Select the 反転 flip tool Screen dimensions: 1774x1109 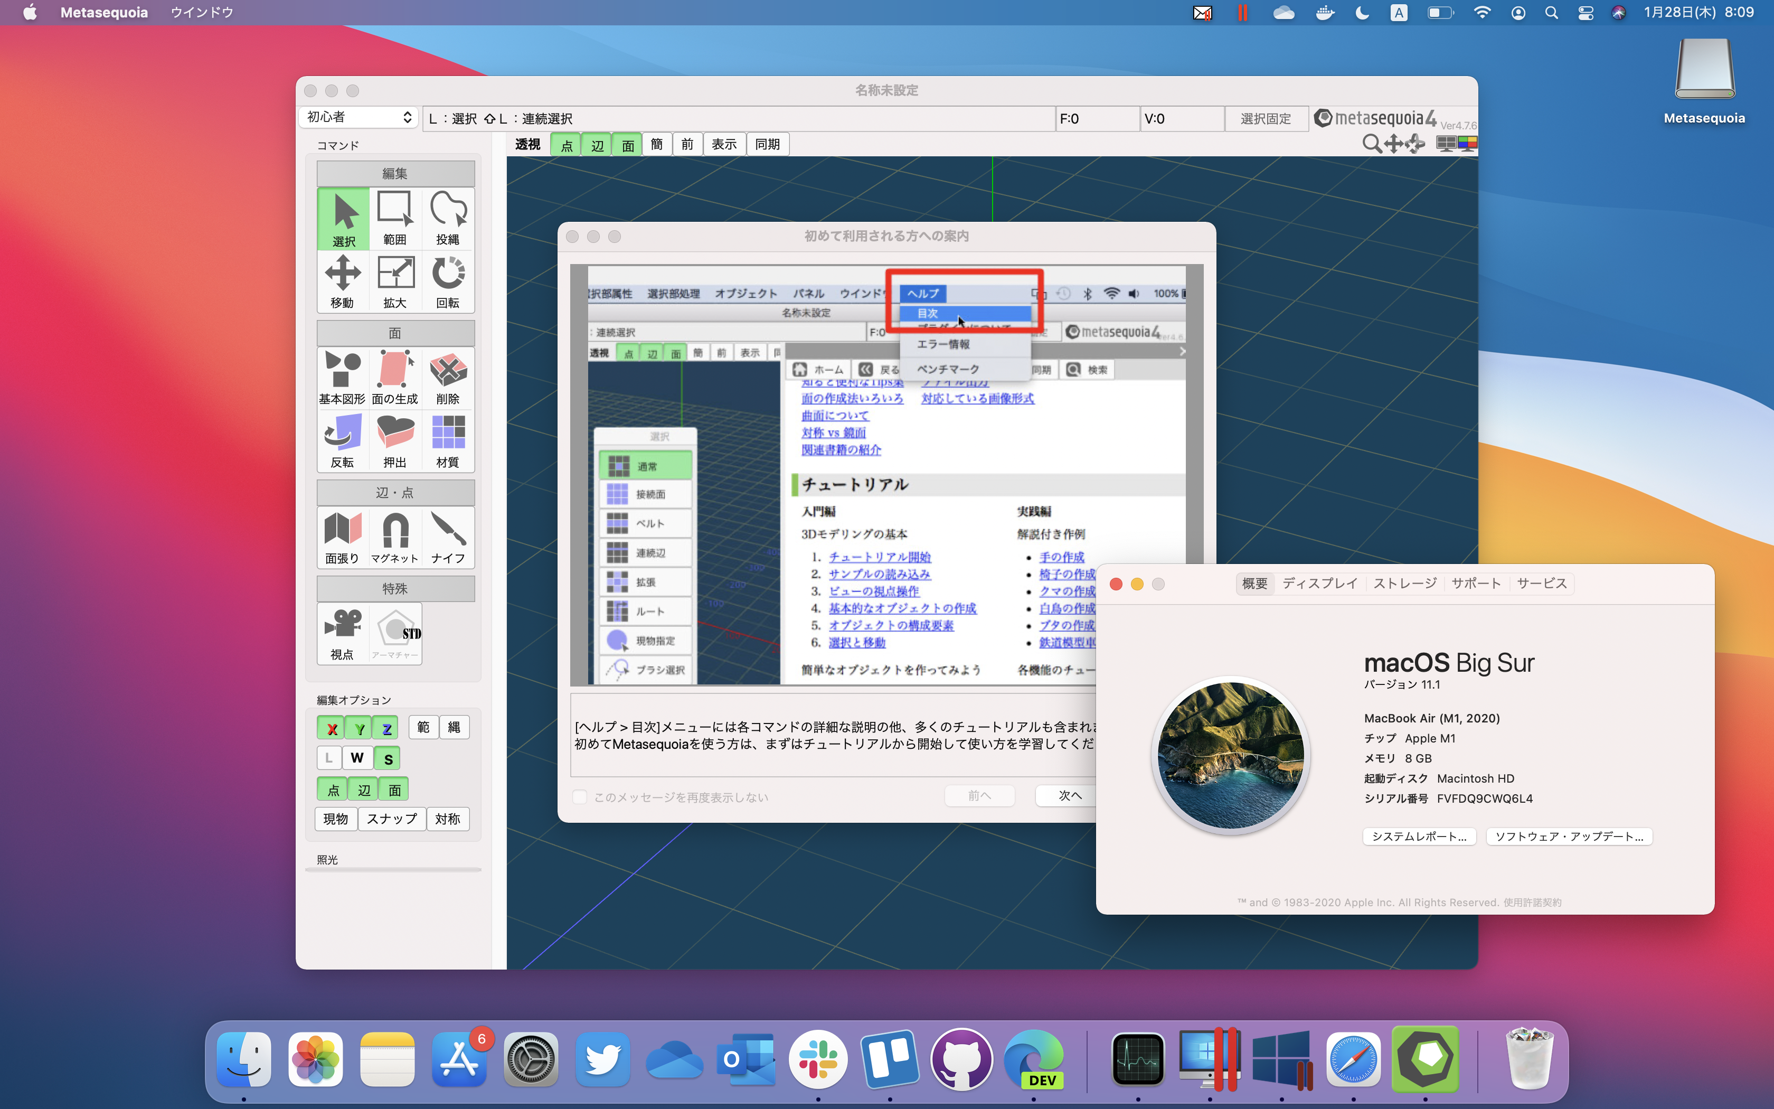click(342, 441)
